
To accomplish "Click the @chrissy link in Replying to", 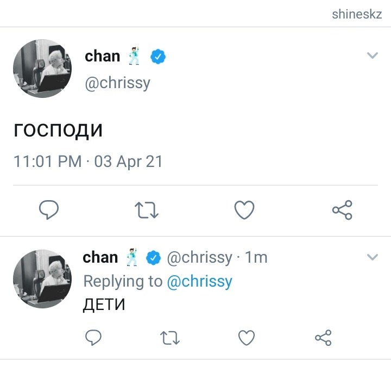I will click(x=199, y=281).
